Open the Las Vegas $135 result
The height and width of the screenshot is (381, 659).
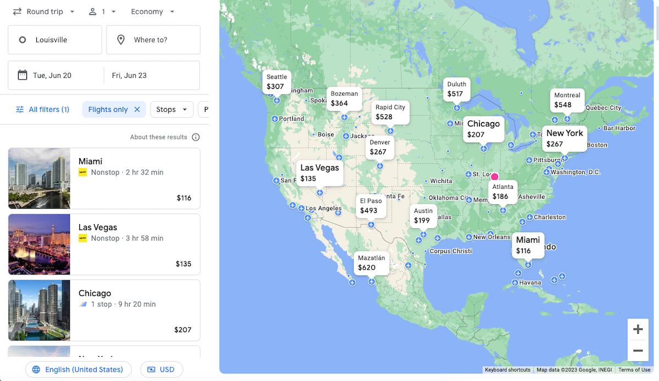(x=104, y=244)
